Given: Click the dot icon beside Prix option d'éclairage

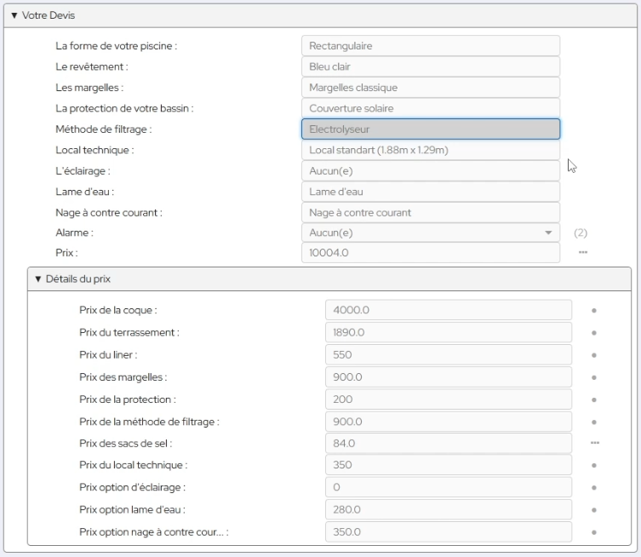Looking at the screenshot, I should pos(594,488).
